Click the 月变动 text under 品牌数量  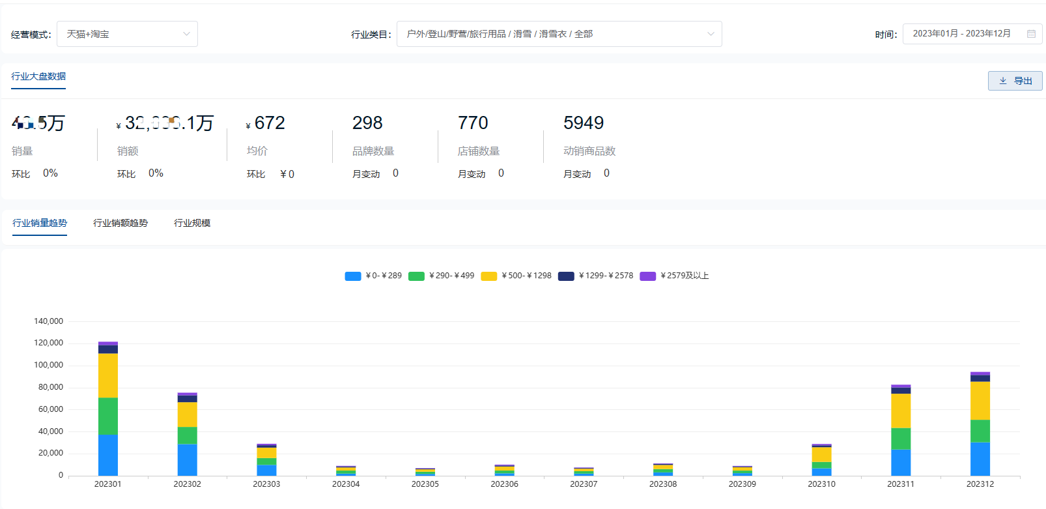point(366,174)
